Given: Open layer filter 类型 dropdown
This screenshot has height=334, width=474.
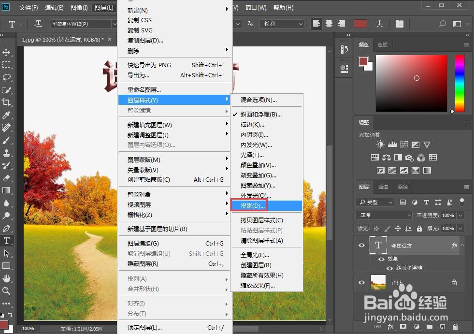Looking at the screenshot, I should tap(375, 202).
